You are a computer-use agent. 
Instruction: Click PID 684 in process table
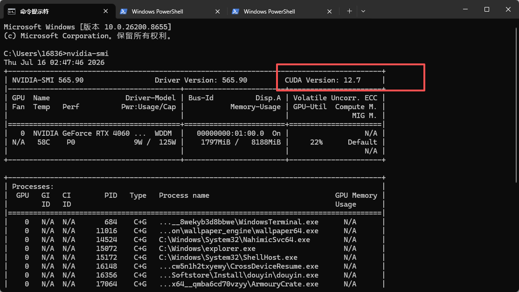[111, 222]
